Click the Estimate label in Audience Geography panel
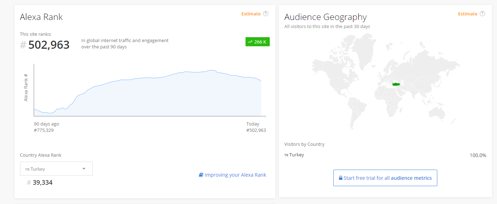 [467, 14]
